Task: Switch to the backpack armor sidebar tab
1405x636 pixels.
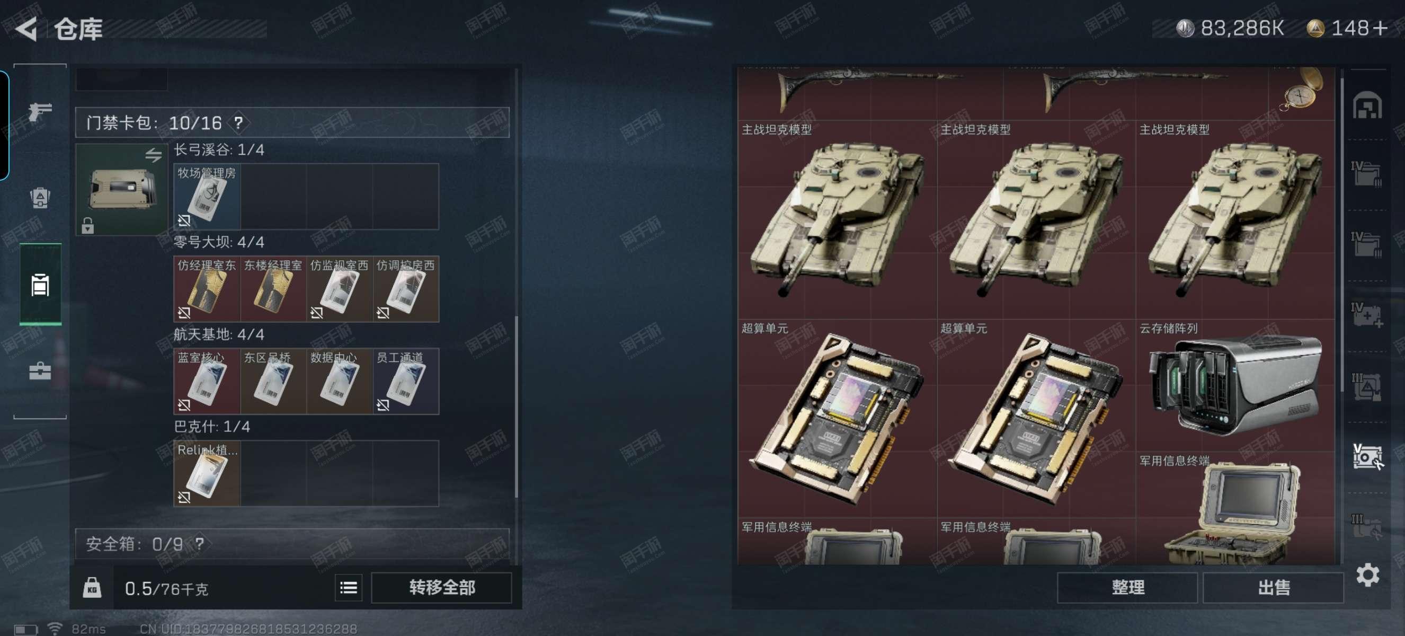Action: (40, 198)
